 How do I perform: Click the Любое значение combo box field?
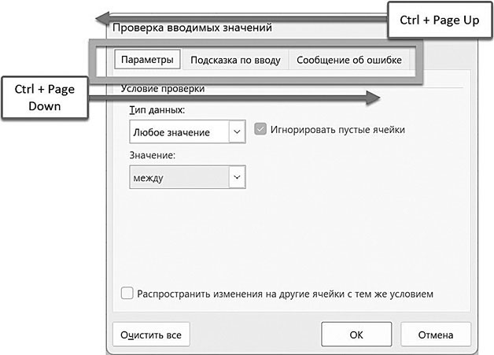[178, 132]
